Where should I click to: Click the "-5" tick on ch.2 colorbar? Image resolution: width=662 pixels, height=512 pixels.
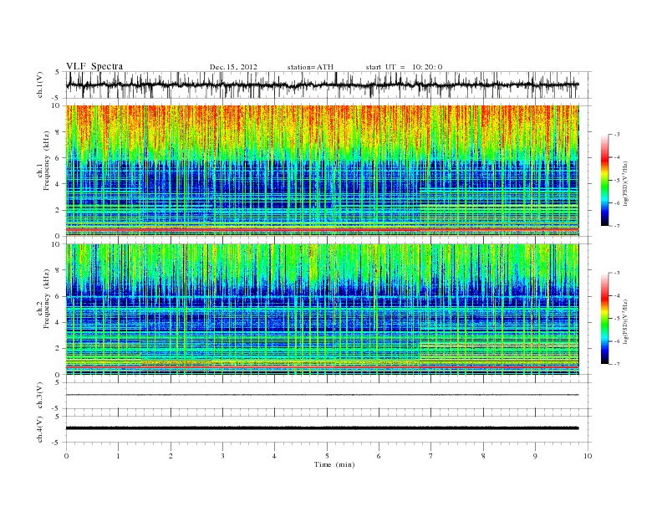tap(617, 319)
